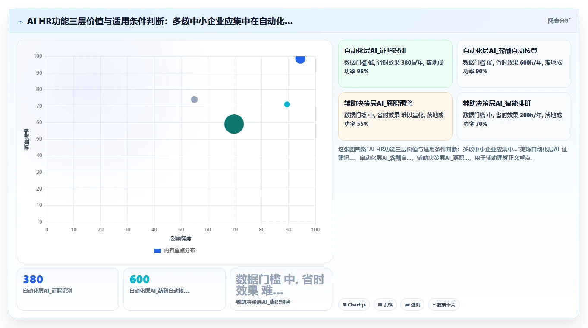Click the header lightning icon
Image resolution: width=588 pixels, height=328 pixels.
click(20, 22)
